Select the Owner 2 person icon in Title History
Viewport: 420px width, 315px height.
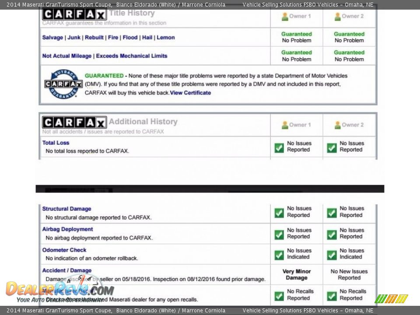click(x=337, y=17)
